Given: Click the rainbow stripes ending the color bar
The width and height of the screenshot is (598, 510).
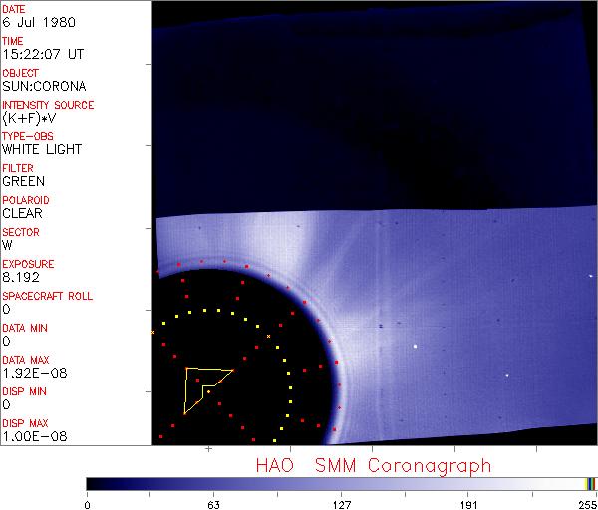Looking at the screenshot, I should (590, 484).
